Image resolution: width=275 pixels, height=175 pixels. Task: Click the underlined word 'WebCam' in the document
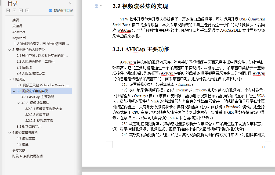124,31
